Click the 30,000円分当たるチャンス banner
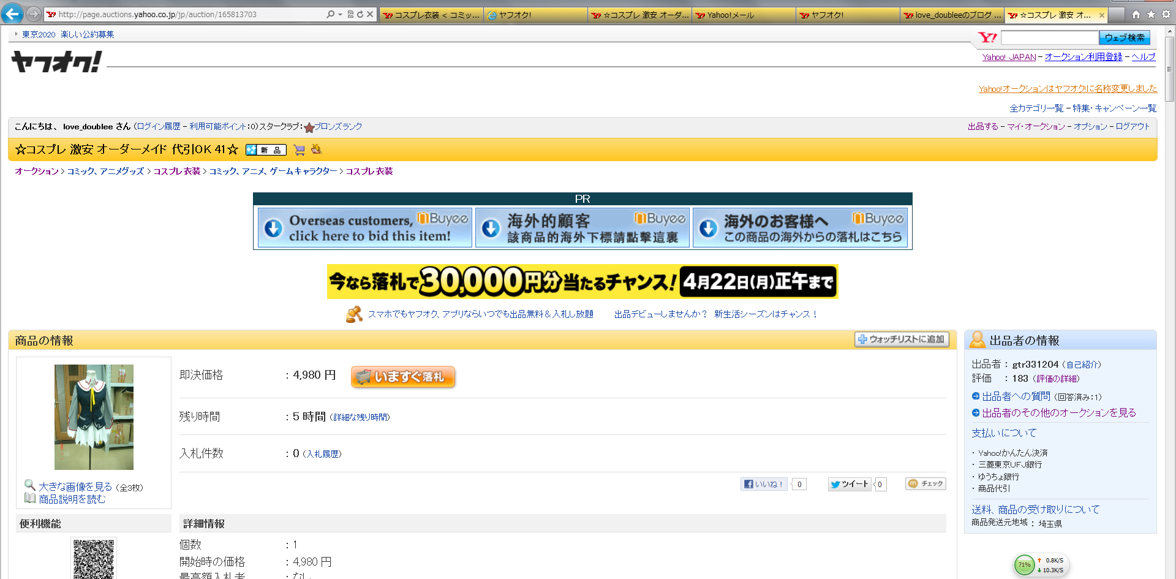The height and width of the screenshot is (579, 1176). point(582,282)
